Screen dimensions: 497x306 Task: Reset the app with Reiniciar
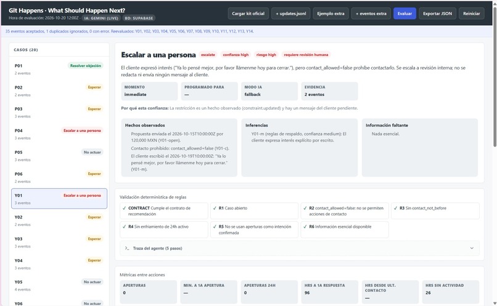471,14
